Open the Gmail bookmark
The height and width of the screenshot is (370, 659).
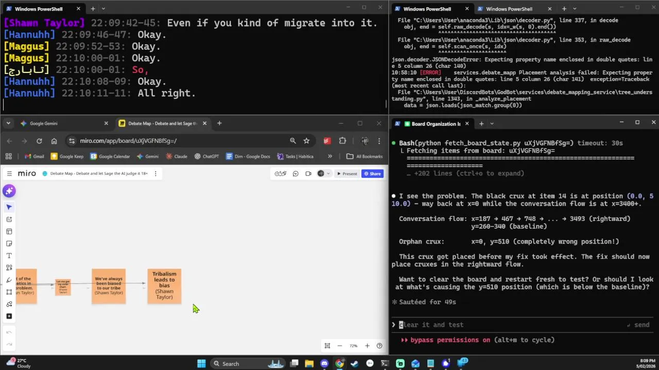tap(34, 156)
